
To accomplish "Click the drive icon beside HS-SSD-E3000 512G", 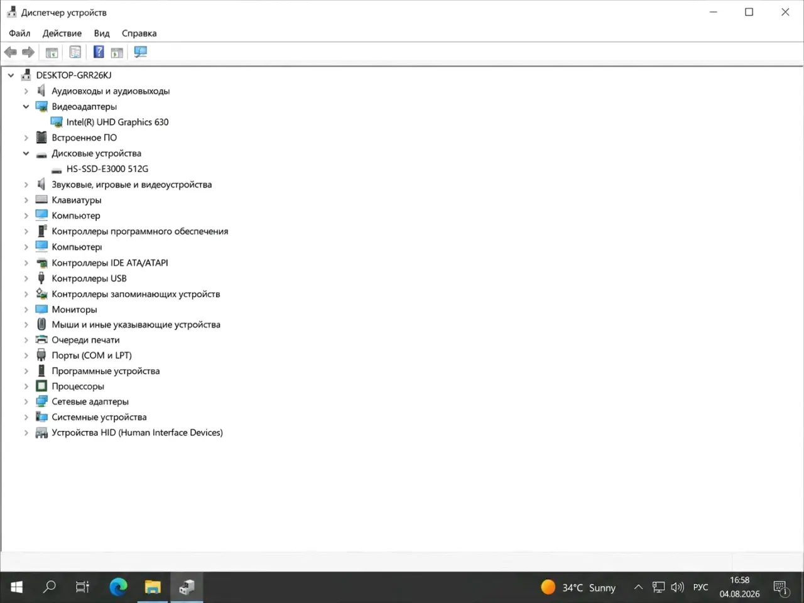I will point(57,169).
